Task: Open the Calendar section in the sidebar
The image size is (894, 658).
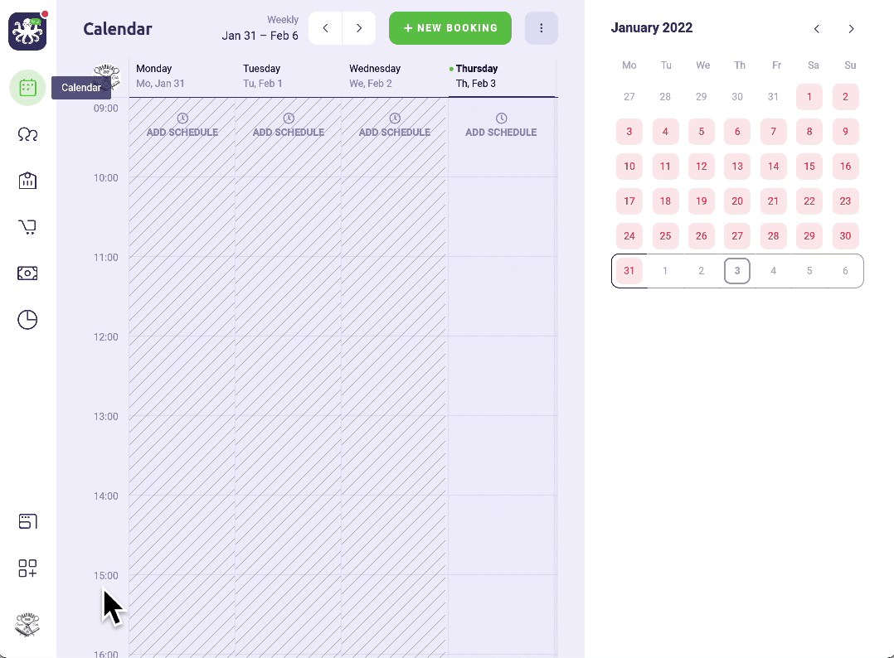Action: point(27,87)
